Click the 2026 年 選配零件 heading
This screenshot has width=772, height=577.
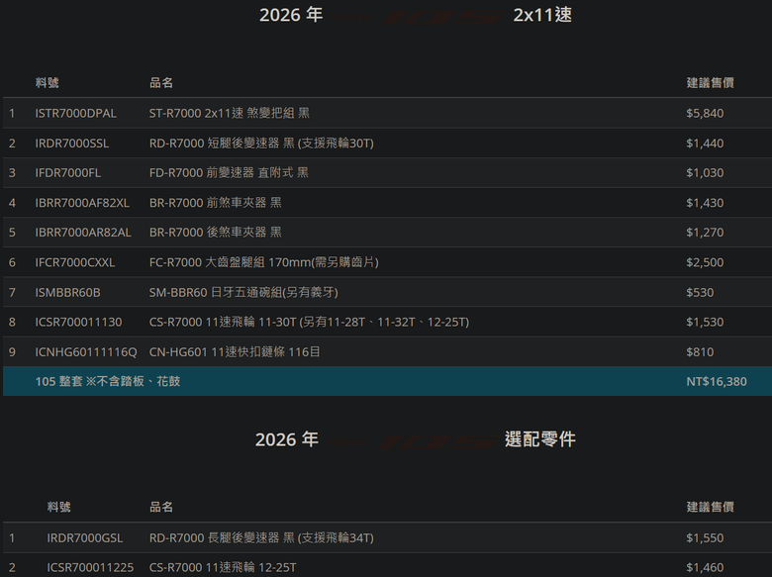coord(416,439)
